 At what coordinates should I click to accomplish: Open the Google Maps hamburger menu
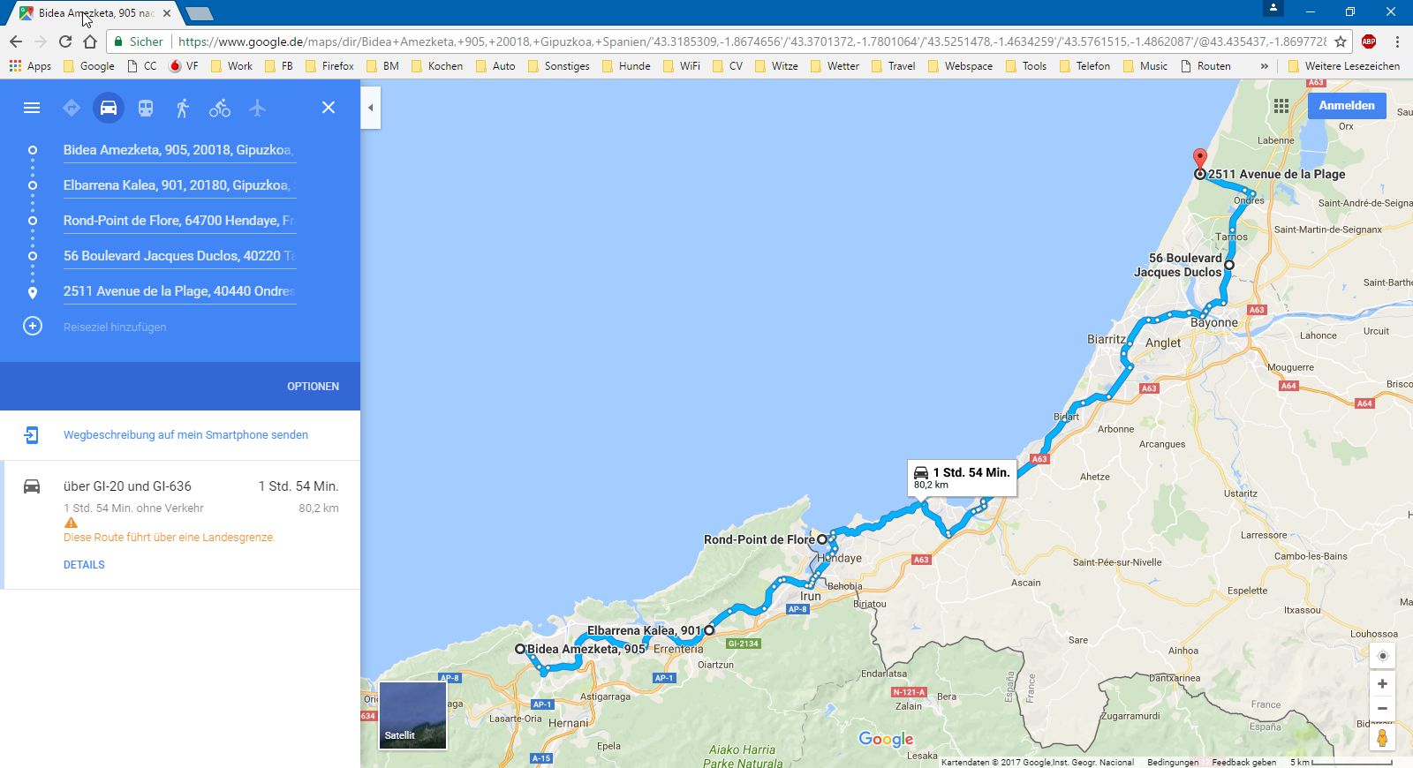point(32,108)
